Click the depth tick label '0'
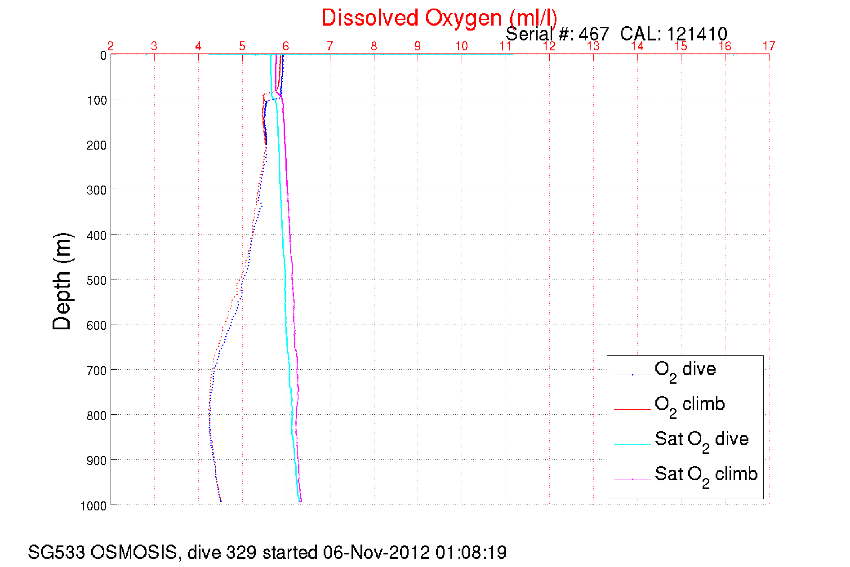 click(x=103, y=56)
